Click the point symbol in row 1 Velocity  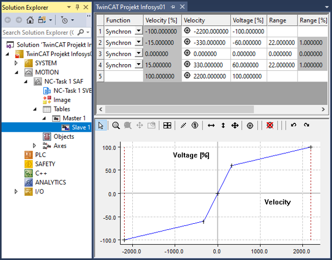pyautogui.click(x=187, y=31)
